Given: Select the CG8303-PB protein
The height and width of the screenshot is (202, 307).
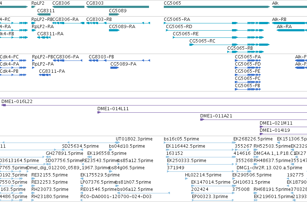Looking at the screenshot, I should point(119,60).
